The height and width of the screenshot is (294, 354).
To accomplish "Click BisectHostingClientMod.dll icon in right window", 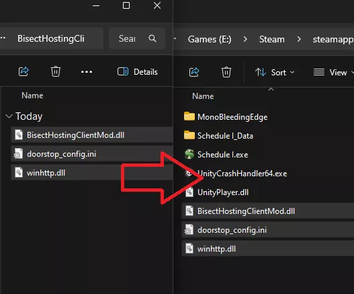I will tap(189, 211).
